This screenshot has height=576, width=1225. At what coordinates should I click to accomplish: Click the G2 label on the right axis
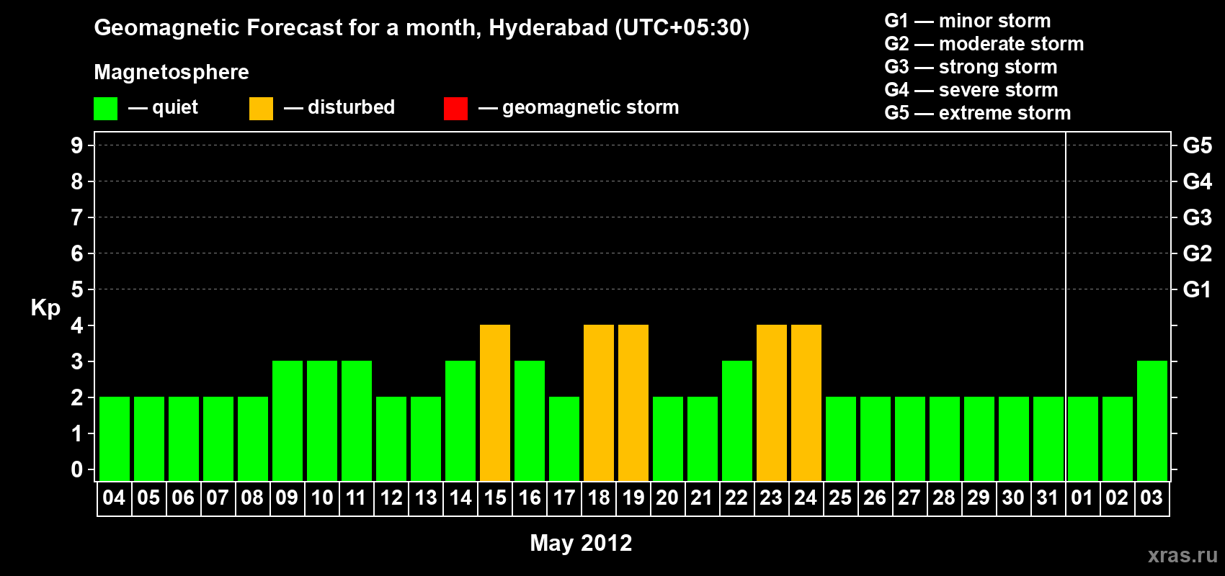tap(1198, 253)
